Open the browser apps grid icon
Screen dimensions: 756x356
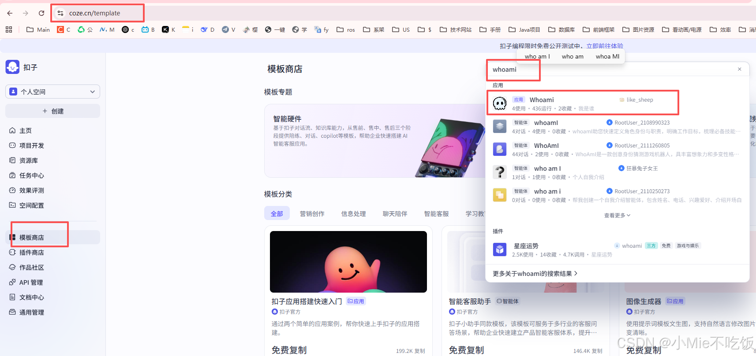[x=9, y=29]
